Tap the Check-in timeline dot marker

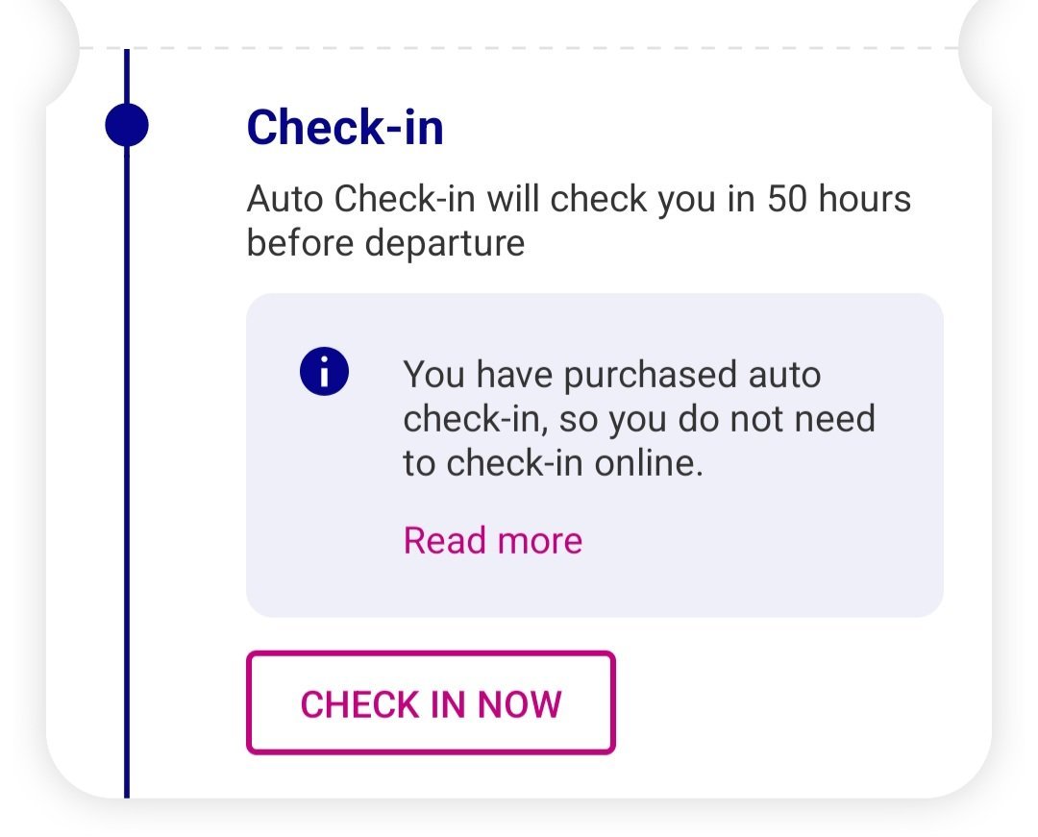(127, 125)
